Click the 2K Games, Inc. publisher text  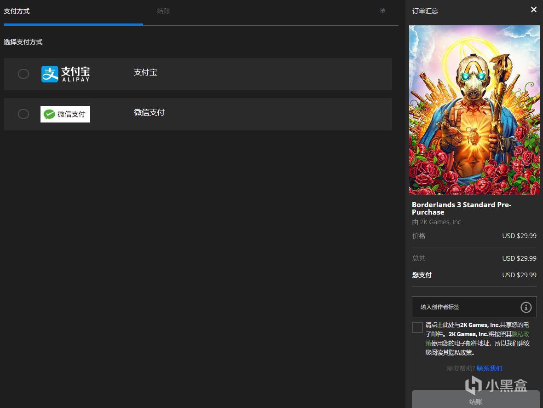point(441,222)
